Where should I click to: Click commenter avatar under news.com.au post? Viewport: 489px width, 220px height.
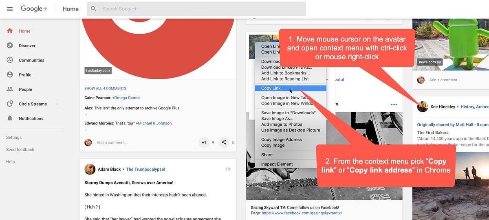[x=421, y=80]
